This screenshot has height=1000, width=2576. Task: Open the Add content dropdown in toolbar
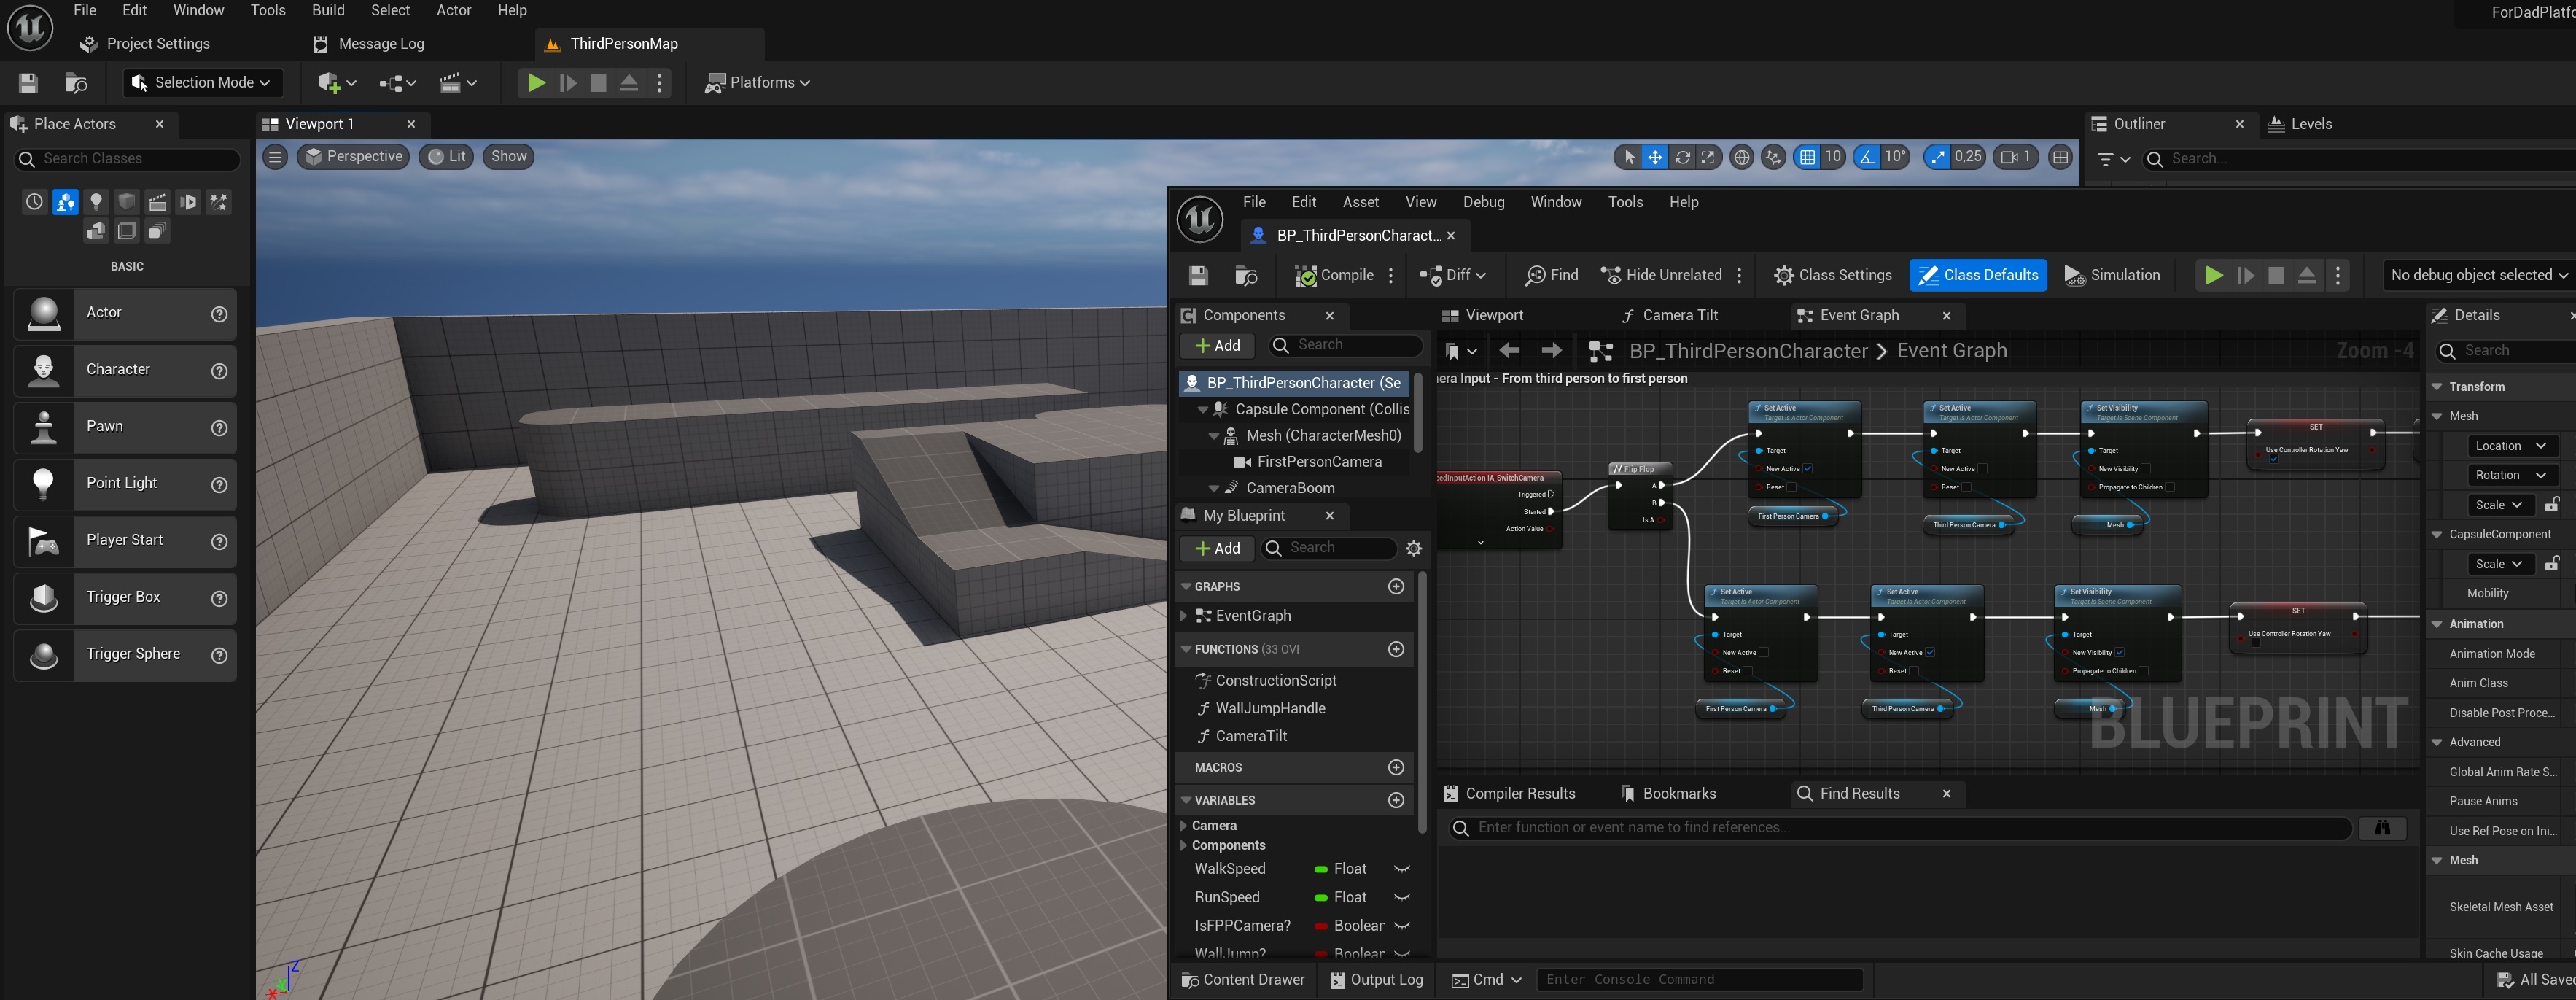point(337,83)
